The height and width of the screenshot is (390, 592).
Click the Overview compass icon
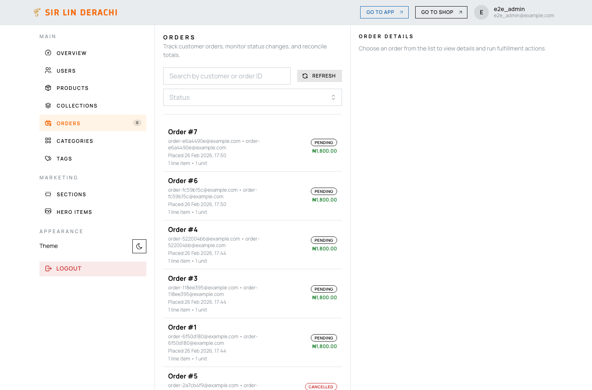48,53
